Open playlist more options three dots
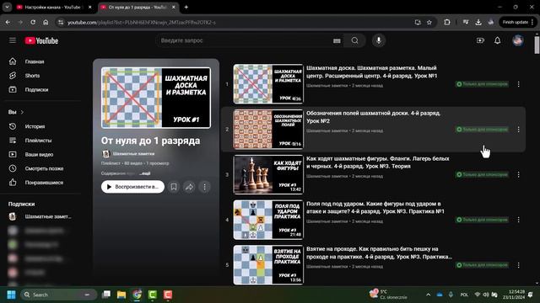Viewport: 540px width, 303px height. click(204, 187)
